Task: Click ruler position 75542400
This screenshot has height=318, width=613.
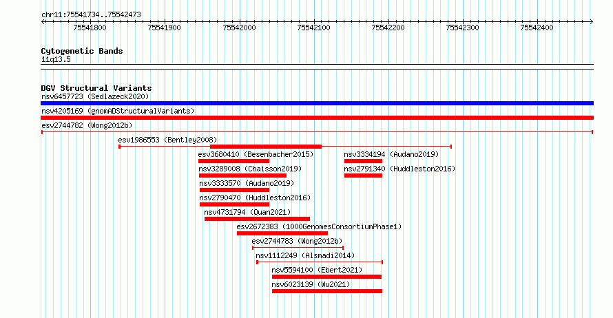Action: click(x=537, y=28)
